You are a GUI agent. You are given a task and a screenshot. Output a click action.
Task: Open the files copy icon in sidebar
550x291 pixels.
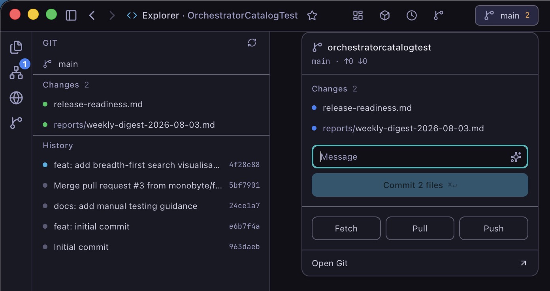pos(16,47)
